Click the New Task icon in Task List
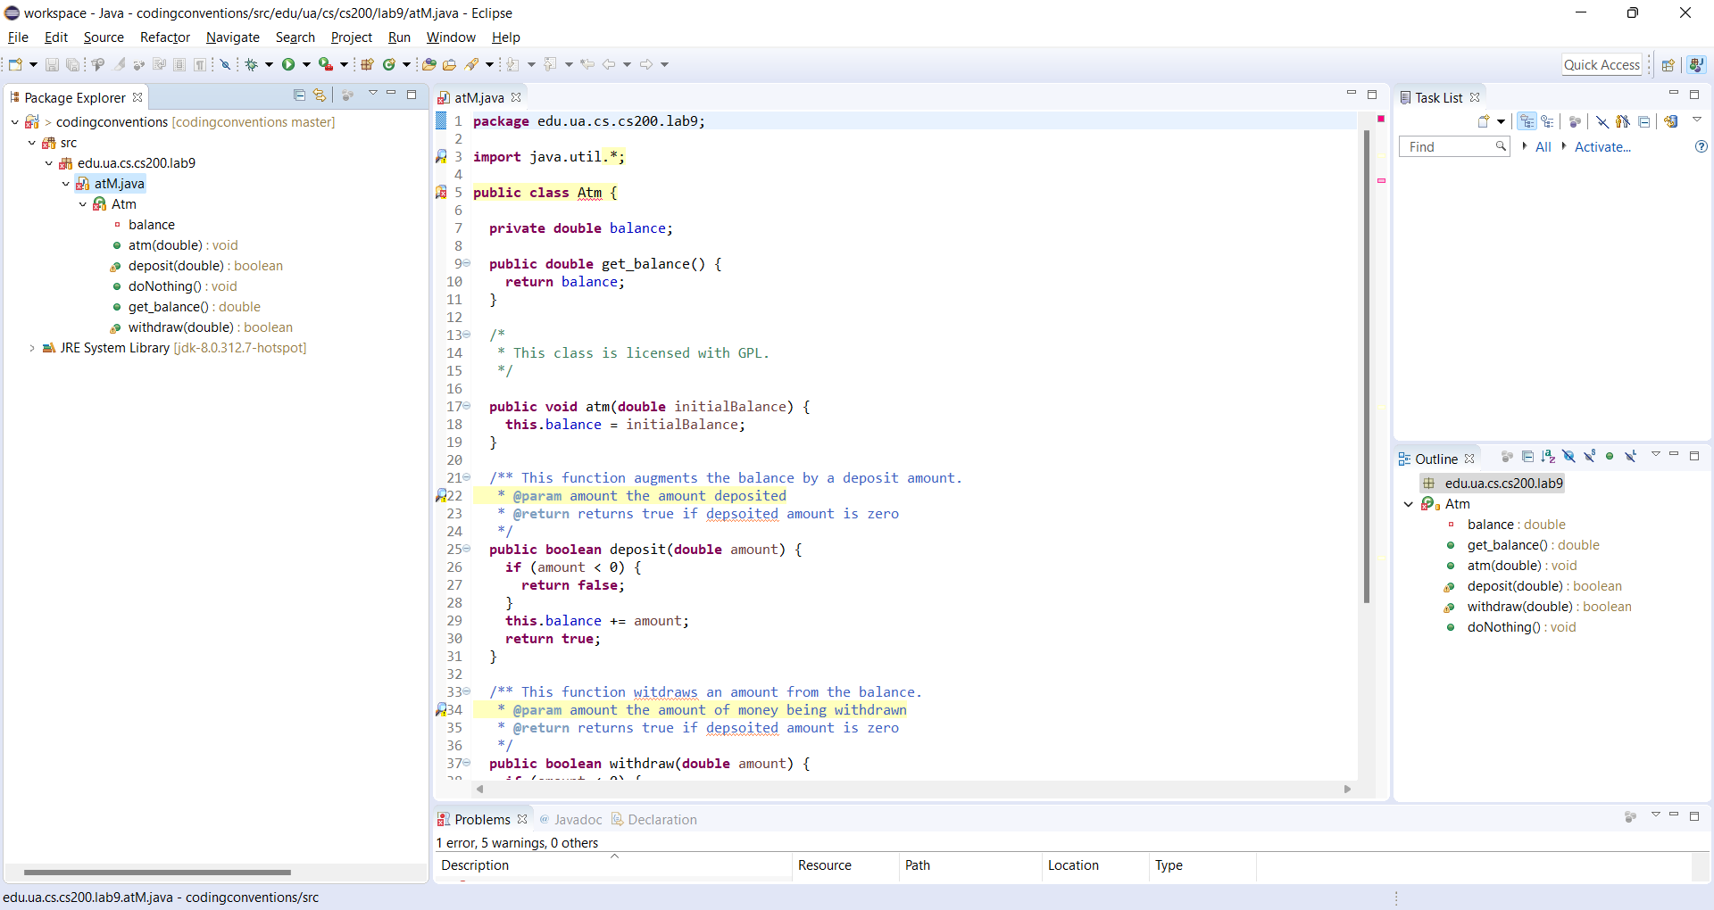1714x910 pixels. (x=1484, y=121)
